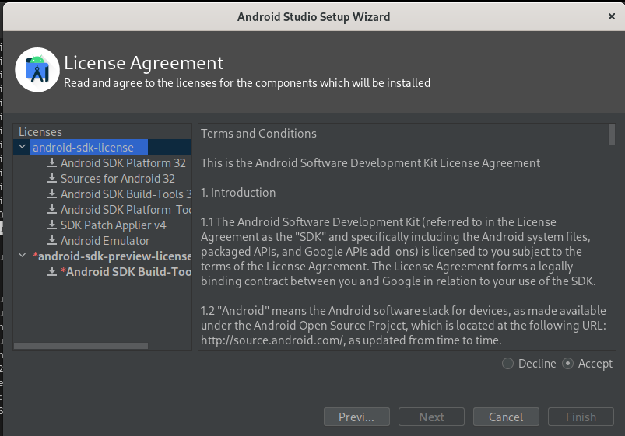This screenshot has width=625, height=436.
Task: Select the Android SDK Platform-Tools row
Action: [x=126, y=209]
